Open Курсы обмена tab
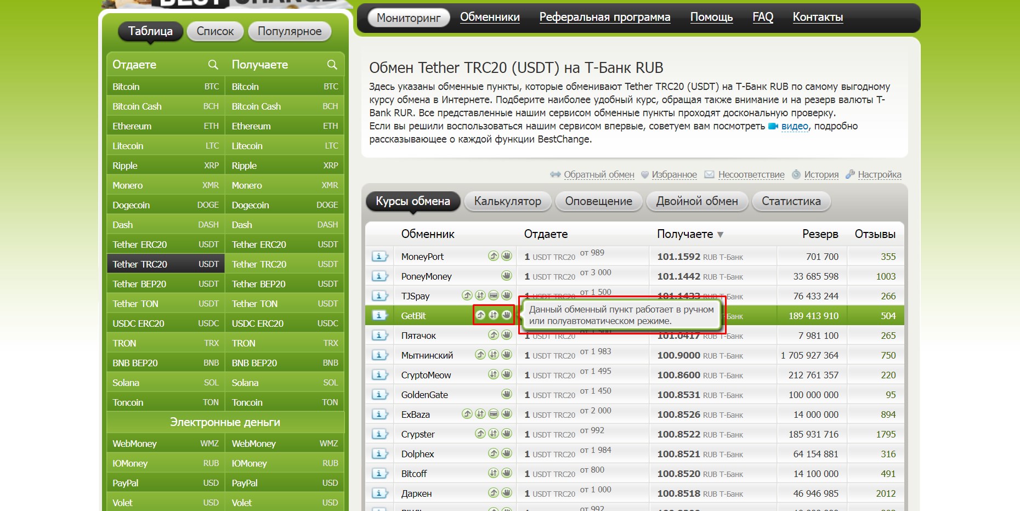The height and width of the screenshot is (511, 1020). (x=413, y=201)
